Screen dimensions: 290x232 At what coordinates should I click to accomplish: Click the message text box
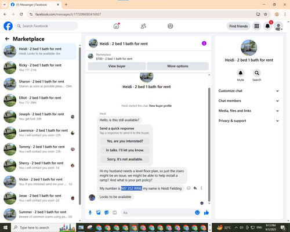161,213
